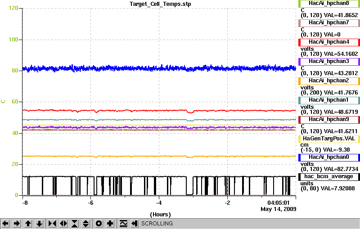
Task: Select the HacAi_hpchan3 curve legend
Action: tap(329, 62)
